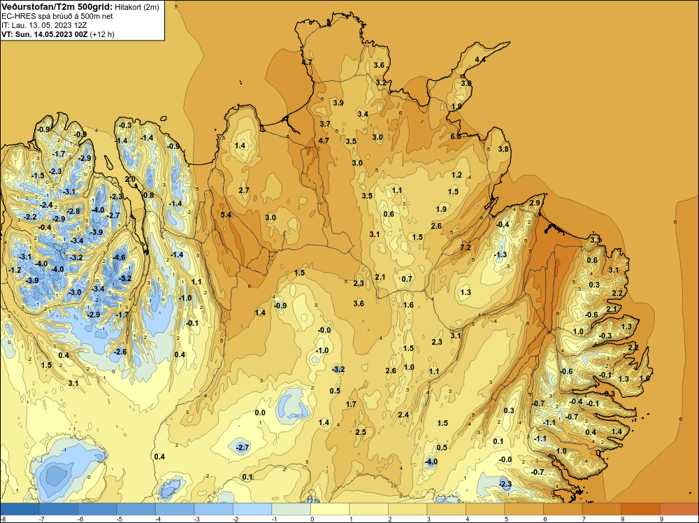Click the '-5.2' temperature value on the map
Viewport: 699px width, 523px height.
tap(125, 278)
